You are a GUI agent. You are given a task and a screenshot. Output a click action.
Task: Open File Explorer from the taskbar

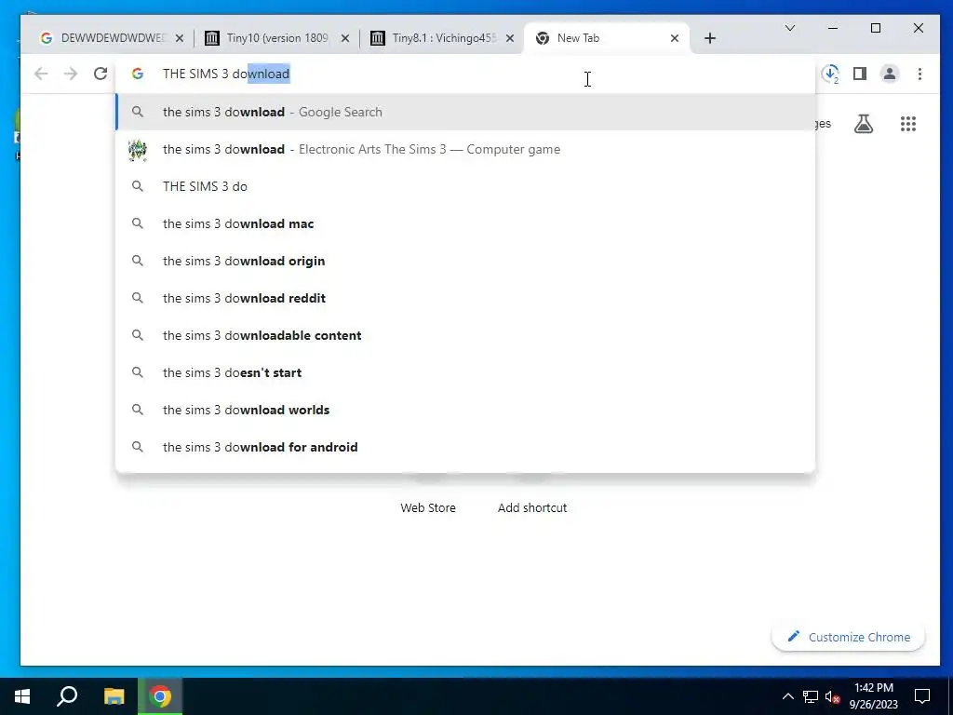coord(114,696)
